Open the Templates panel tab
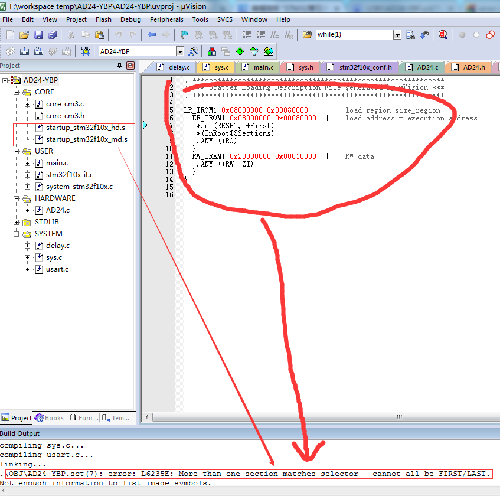 pyautogui.click(x=116, y=418)
